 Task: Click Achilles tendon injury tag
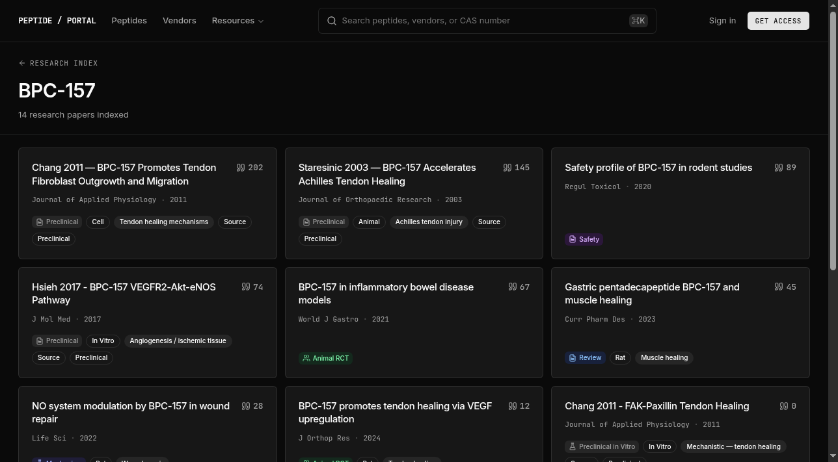429,222
